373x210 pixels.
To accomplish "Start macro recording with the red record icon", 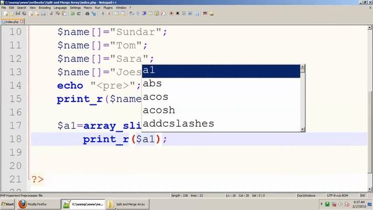I will coord(171,13).
